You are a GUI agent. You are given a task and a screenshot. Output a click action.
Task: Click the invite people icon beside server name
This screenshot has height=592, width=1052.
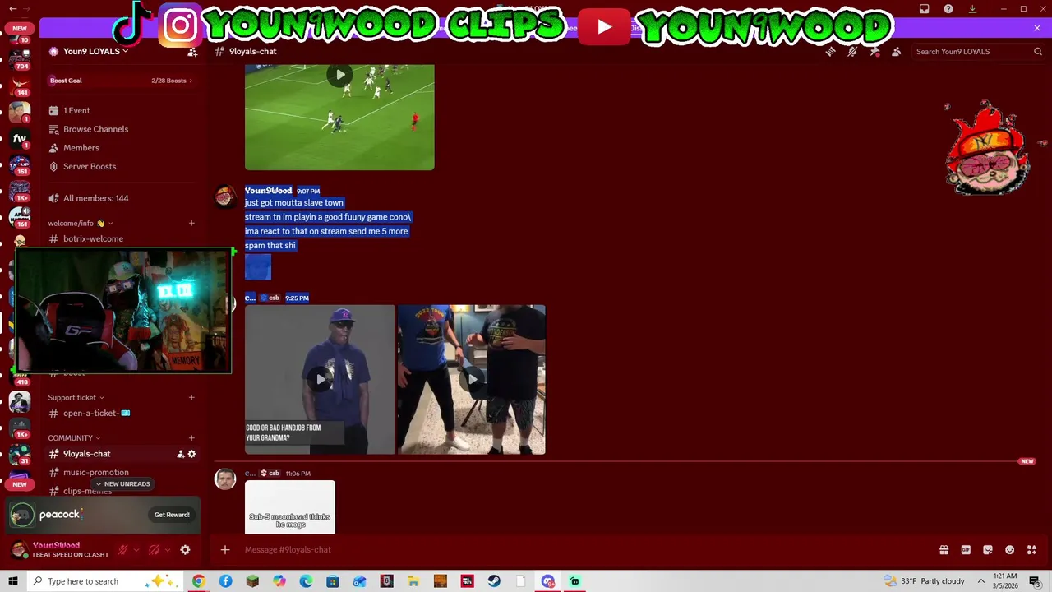(x=192, y=51)
